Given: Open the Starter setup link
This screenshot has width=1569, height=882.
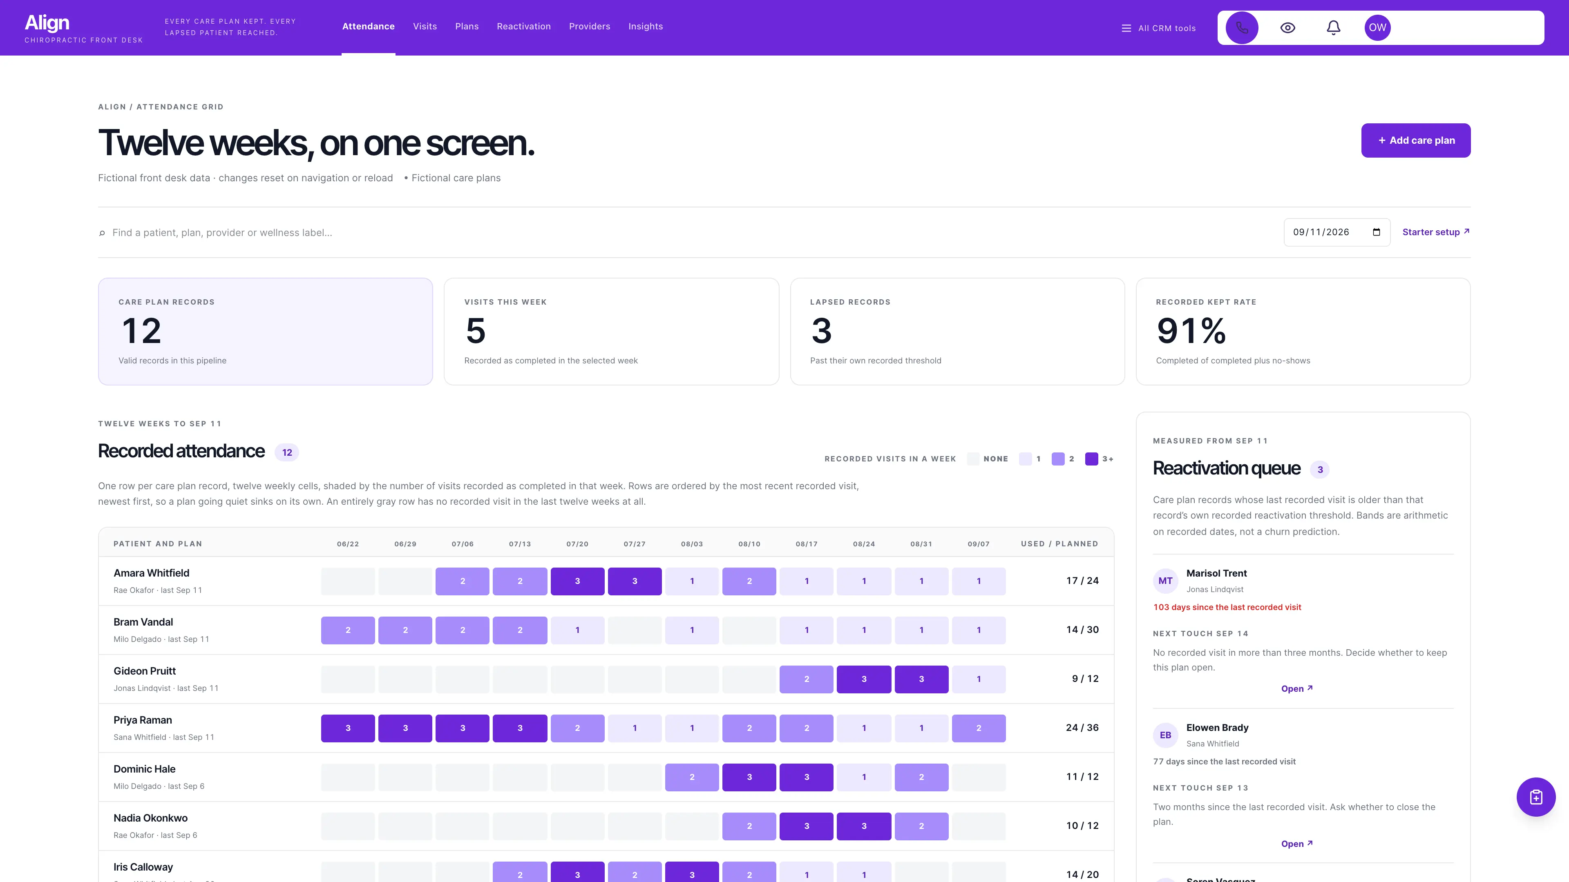Looking at the screenshot, I should coord(1436,232).
